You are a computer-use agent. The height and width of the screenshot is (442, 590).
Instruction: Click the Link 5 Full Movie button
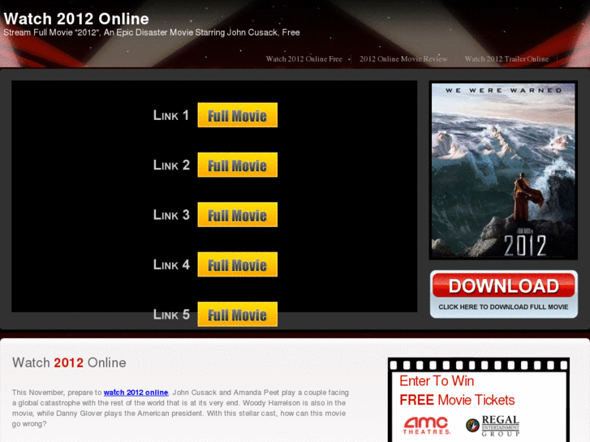pyautogui.click(x=238, y=314)
